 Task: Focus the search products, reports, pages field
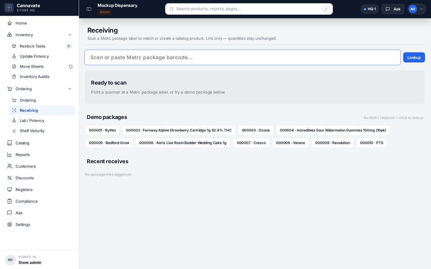pyautogui.click(x=249, y=9)
